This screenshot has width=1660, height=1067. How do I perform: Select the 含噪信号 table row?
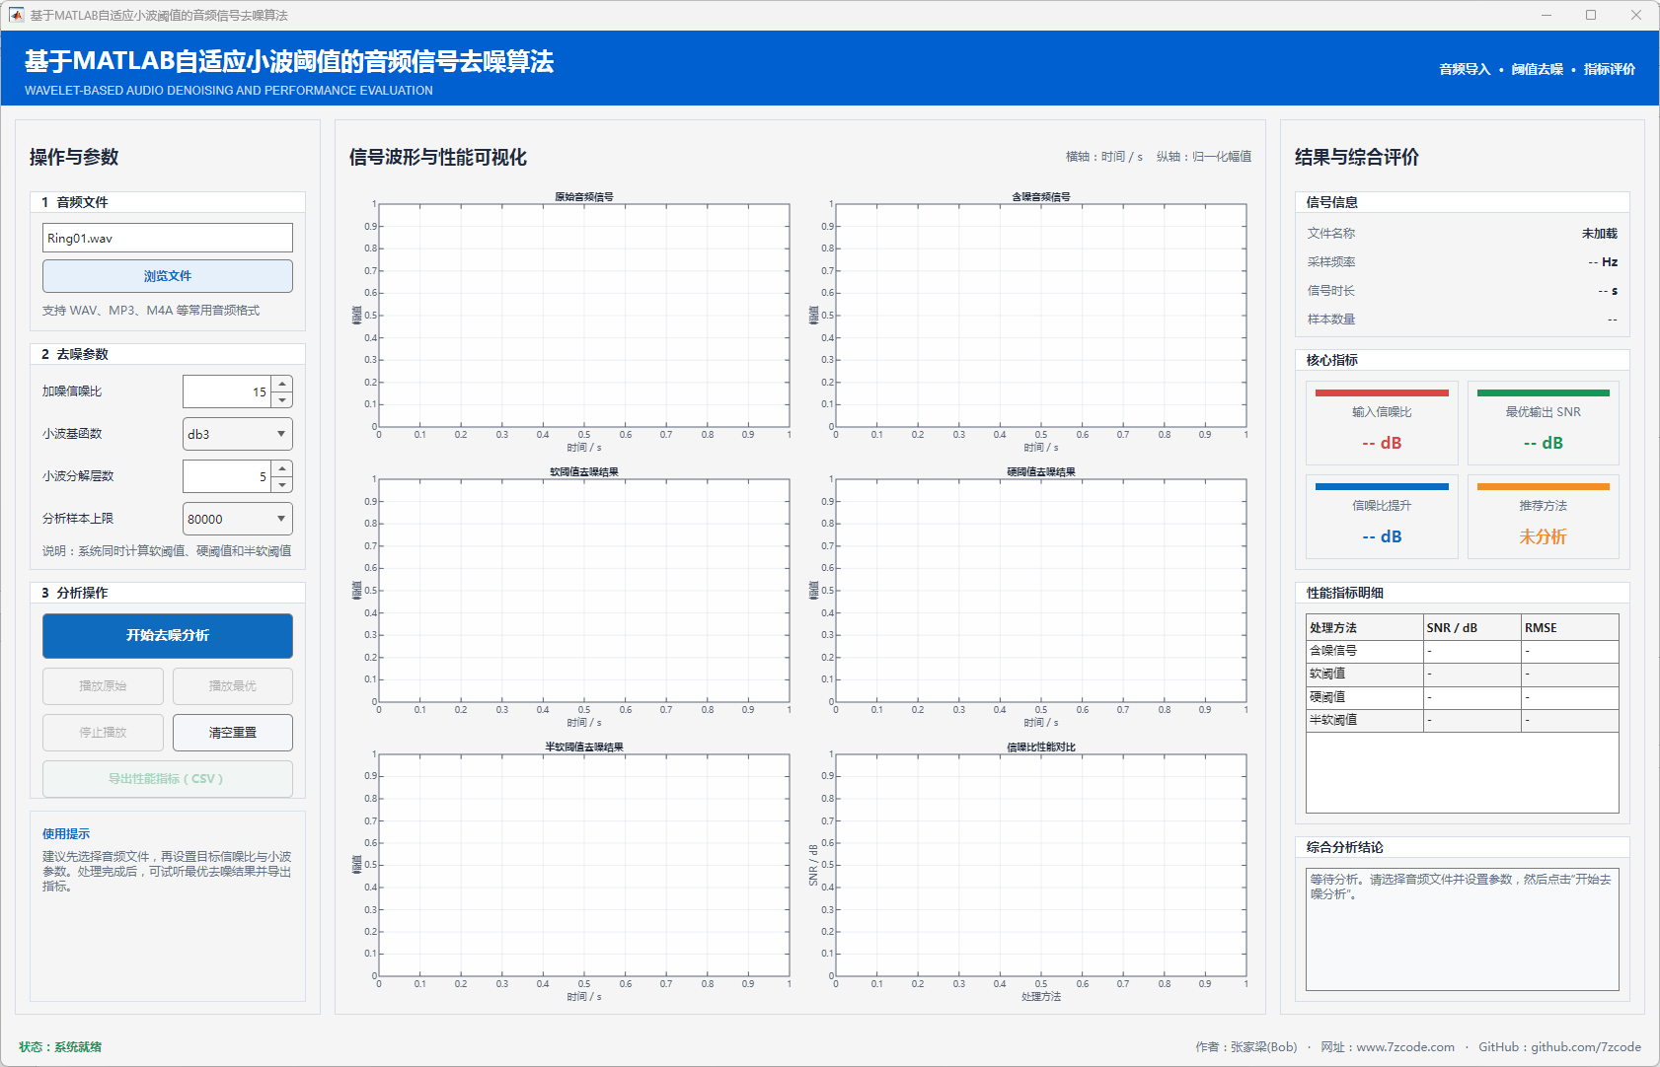[x=1463, y=652]
